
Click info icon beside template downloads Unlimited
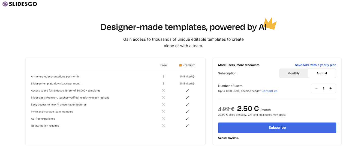click(x=193, y=84)
